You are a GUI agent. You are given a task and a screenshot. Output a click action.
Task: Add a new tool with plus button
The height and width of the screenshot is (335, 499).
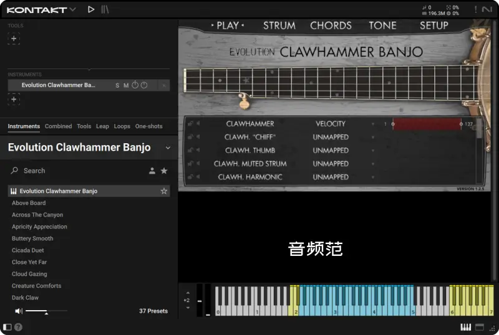pos(14,39)
